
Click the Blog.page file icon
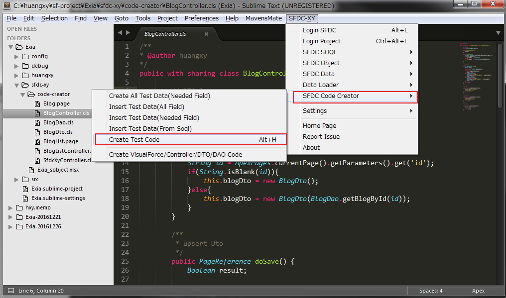(x=37, y=104)
